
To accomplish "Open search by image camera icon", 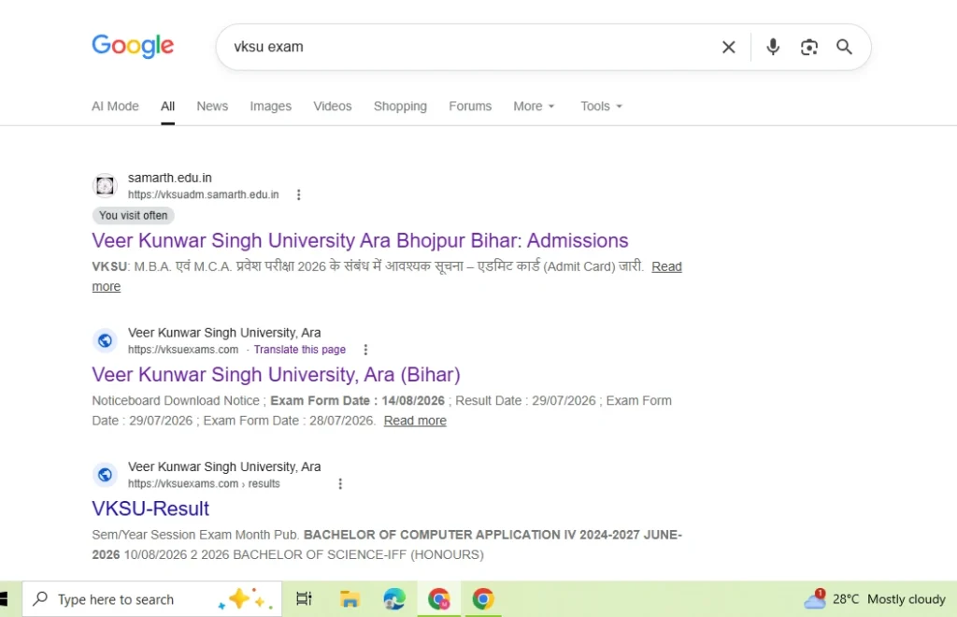I will pyautogui.click(x=808, y=47).
